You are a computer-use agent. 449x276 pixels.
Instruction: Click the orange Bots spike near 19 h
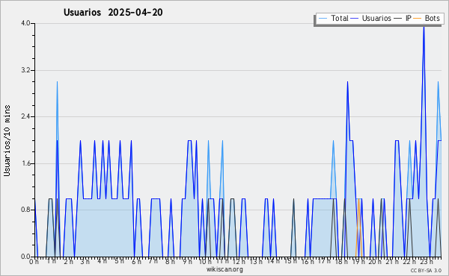point(358,228)
